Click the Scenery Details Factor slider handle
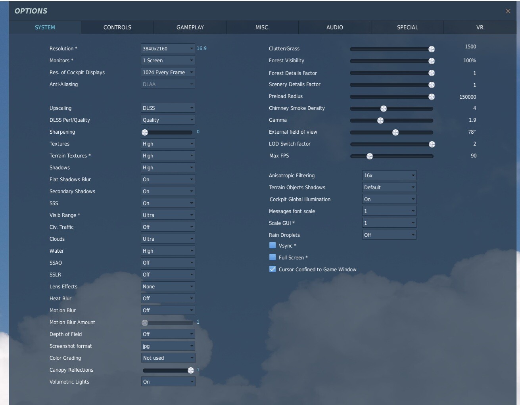This screenshot has width=520, height=405. point(432,84)
